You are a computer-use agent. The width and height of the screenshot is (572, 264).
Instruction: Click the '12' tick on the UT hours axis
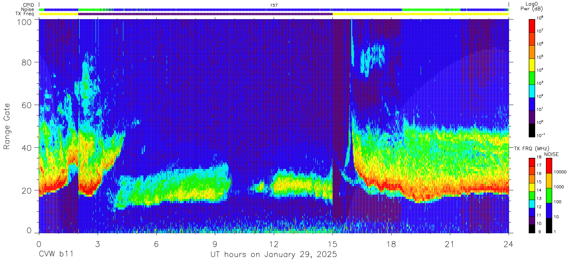point(274,244)
